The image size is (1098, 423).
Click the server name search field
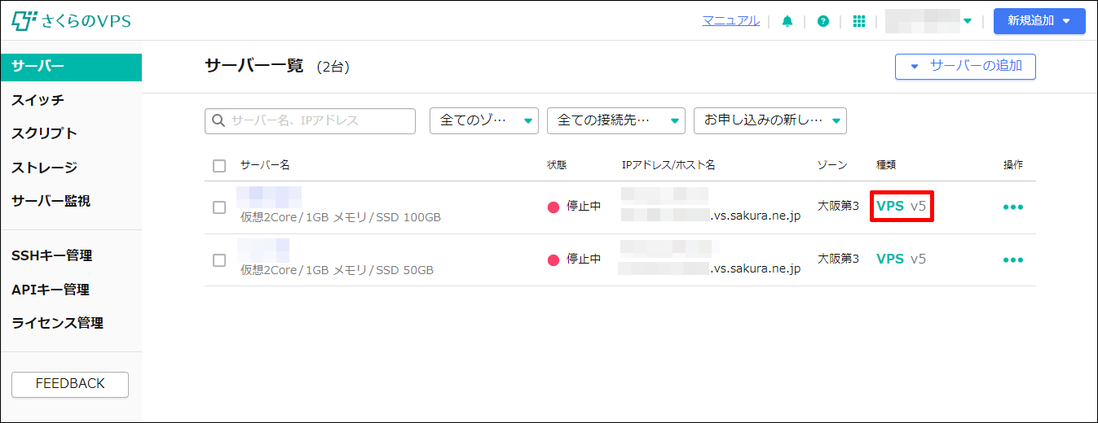320,121
